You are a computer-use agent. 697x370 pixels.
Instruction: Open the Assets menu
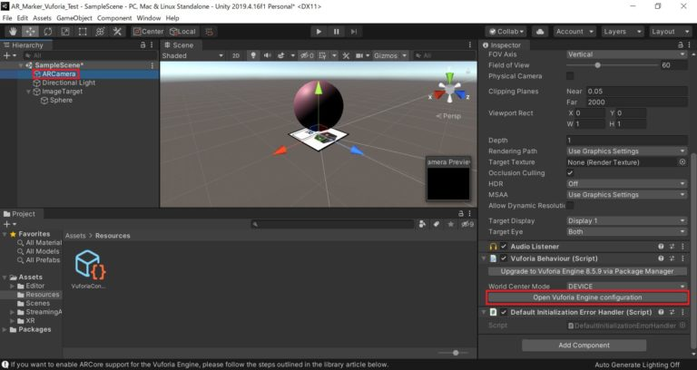tap(43, 18)
